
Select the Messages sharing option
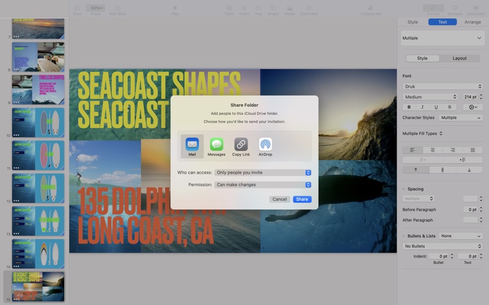[x=216, y=146]
